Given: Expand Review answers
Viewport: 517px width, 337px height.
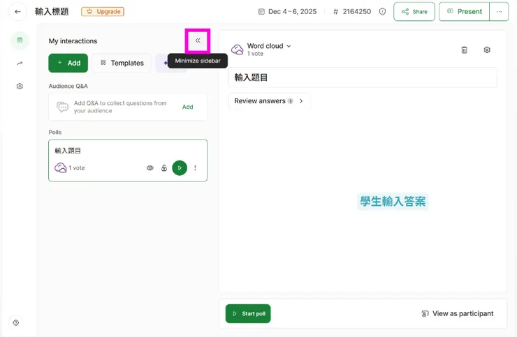Looking at the screenshot, I should click(x=269, y=100).
